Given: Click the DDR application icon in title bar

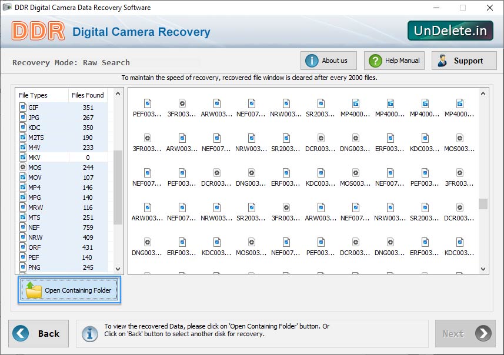Looking at the screenshot, I should [x=7, y=7].
